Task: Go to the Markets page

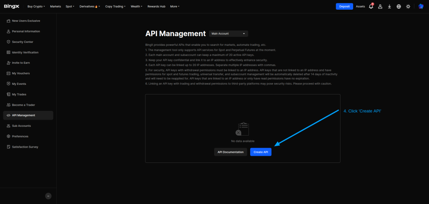Action: coord(55,7)
